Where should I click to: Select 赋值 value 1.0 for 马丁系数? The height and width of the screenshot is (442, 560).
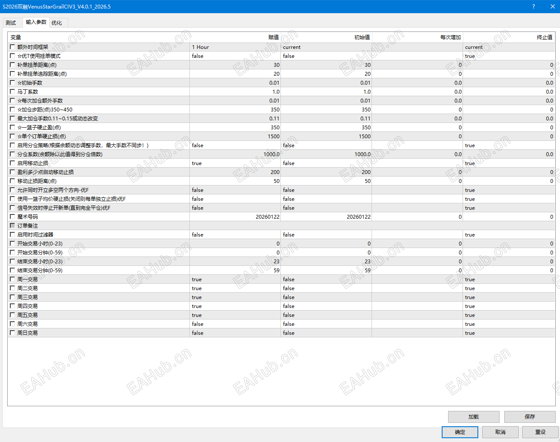point(235,92)
